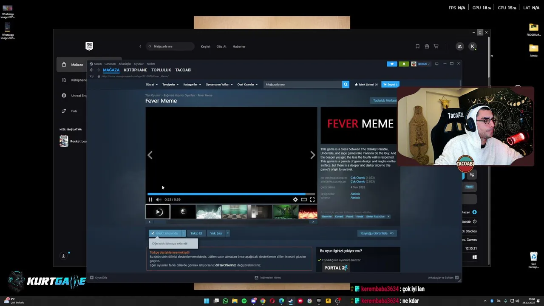This screenshot has height=306, width=544.
Task: Click Kuyruğu Görüntüle button
Action: [377, 233]
